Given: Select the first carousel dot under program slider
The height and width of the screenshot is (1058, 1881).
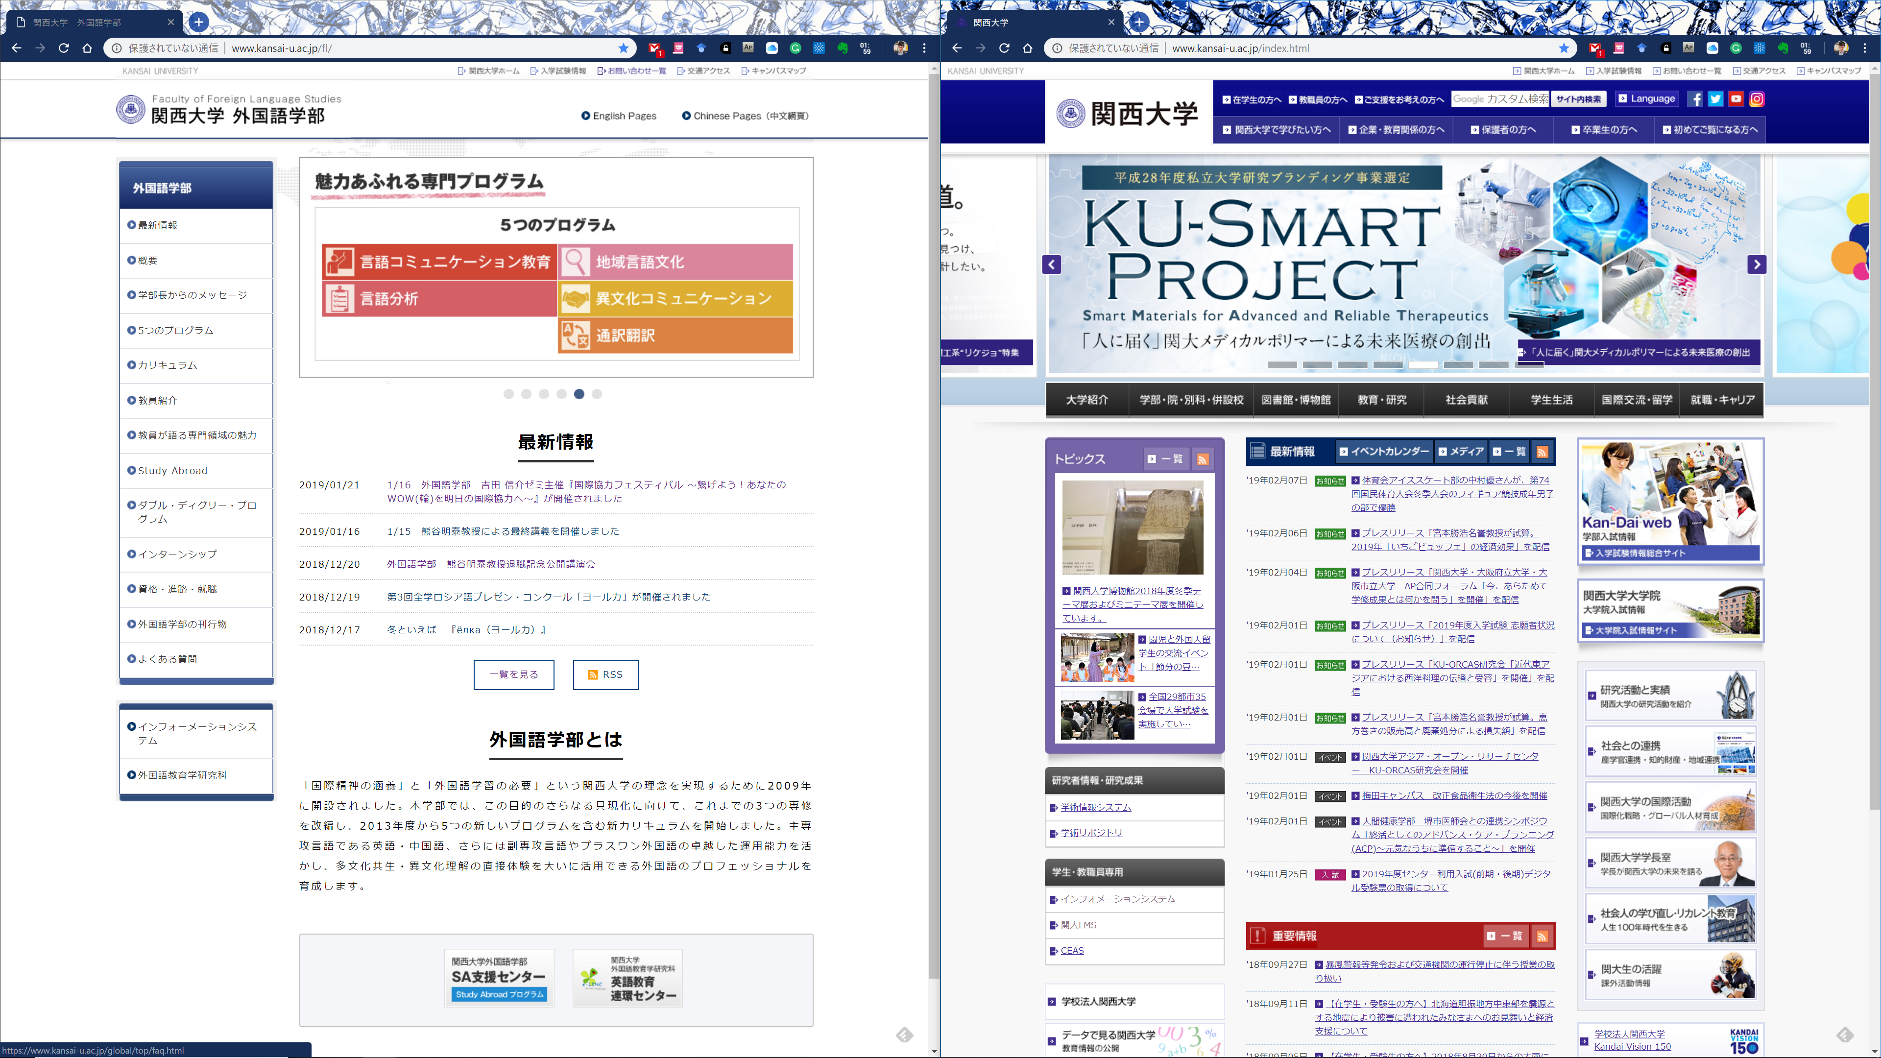Looking at the screenshot, I should tap(508, 394).
